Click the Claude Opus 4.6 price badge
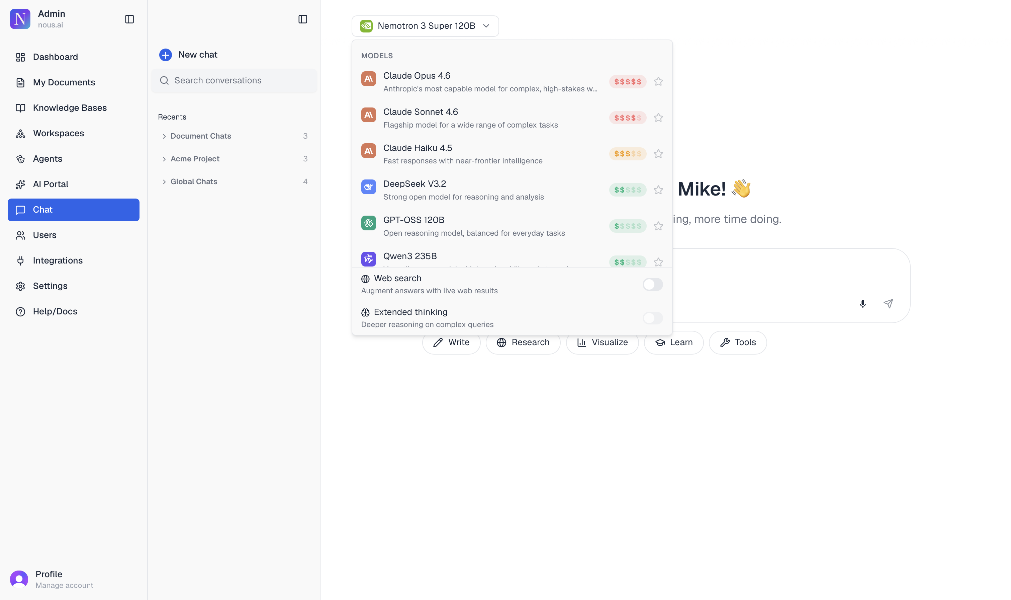Image resolution: width=1011 pixels, height=600 pixels. [x=627, y=82]
